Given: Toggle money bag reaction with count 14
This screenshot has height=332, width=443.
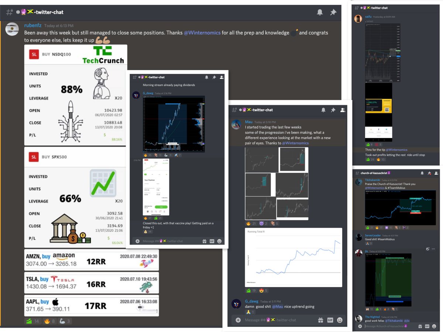Looking at the screenshot, I should tap(147, 232).
